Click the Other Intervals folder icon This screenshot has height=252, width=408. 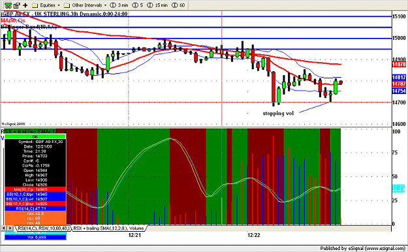67,5
